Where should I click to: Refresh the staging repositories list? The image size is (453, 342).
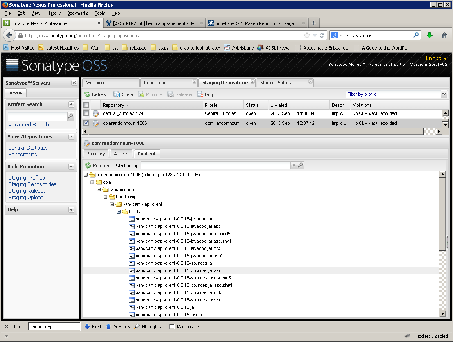pyautogui.click(x=96, y=94)
